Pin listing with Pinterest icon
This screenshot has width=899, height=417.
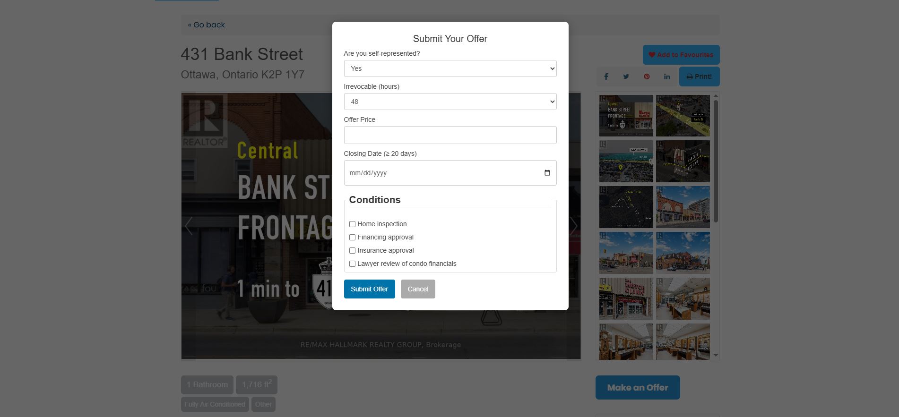coord(646,77)
